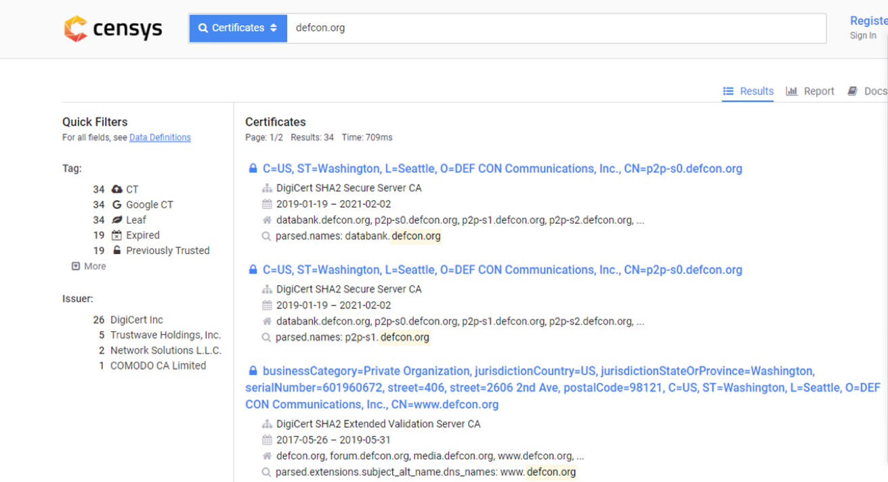Click lock icon of the www.defcon.org certificate
888x482 pixels.
click(x=253, y=371)
